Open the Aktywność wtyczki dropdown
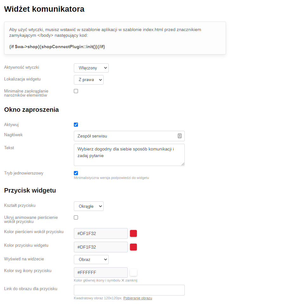 [x=91, y=68]
